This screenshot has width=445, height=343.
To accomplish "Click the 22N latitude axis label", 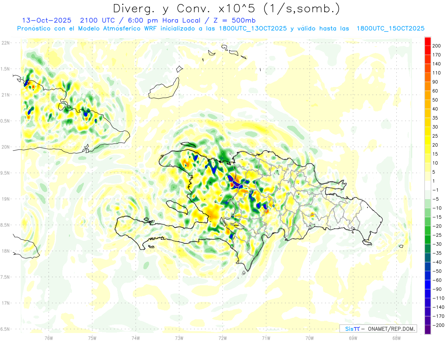I will [5, 43].
